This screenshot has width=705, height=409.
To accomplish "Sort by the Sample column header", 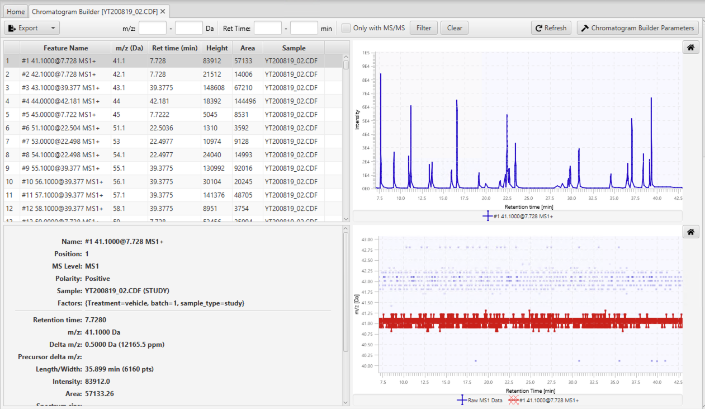I will coord(294,48).
